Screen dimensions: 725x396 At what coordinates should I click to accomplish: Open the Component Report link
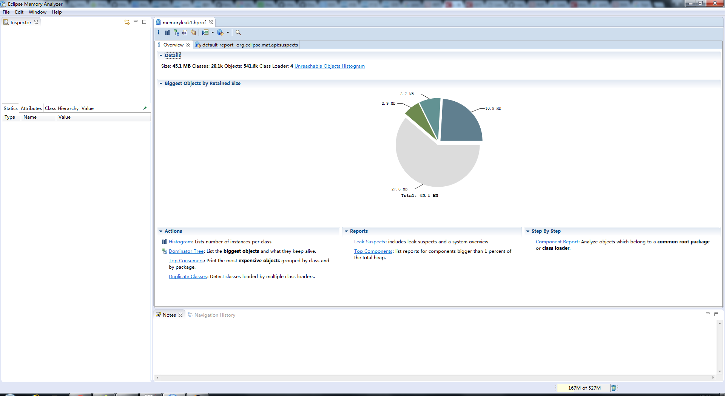(557, 242)
